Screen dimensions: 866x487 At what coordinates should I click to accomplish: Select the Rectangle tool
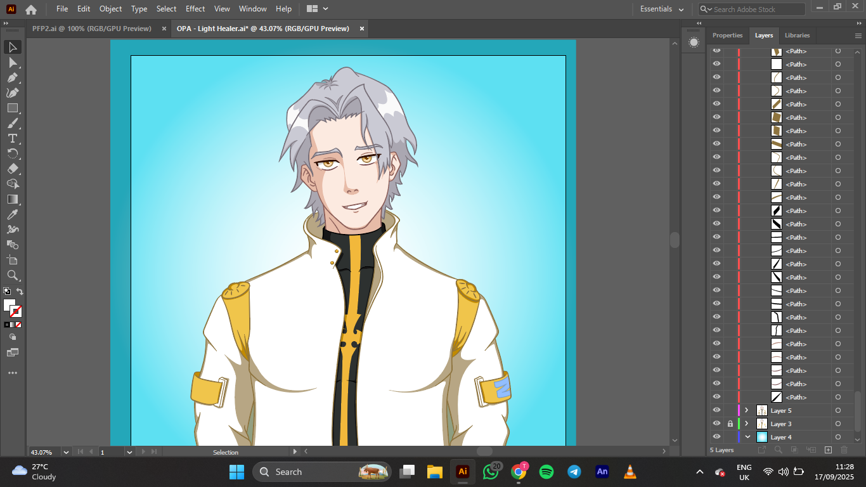(x=13, y=108)
